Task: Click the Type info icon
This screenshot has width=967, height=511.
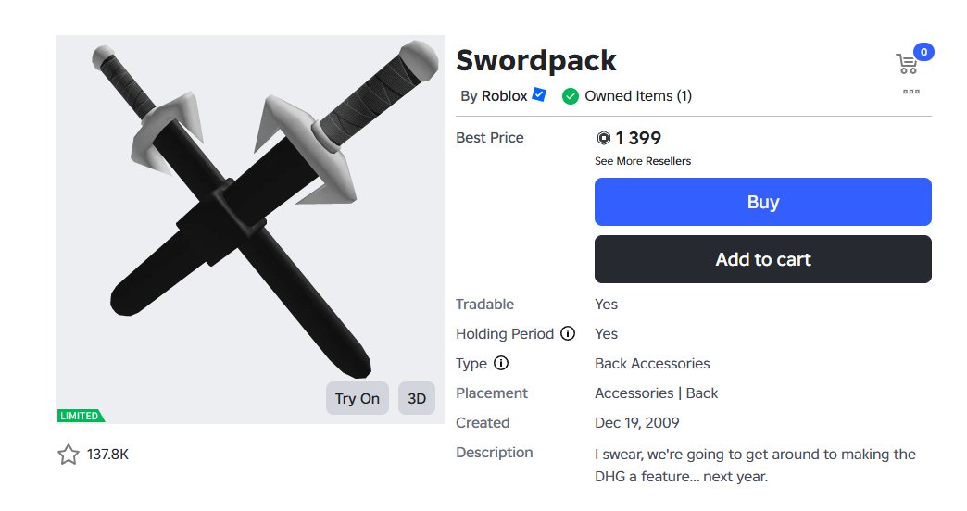Action: pyautogui.click(x=501, y=363)
